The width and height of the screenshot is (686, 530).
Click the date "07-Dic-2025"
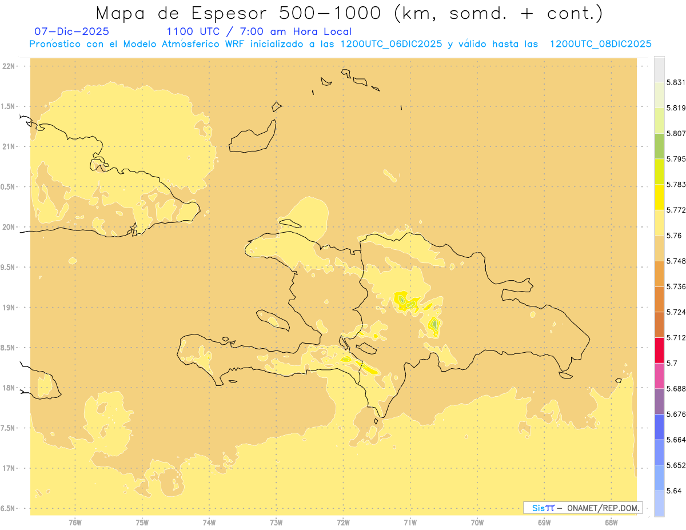click(x=72, y=31)
